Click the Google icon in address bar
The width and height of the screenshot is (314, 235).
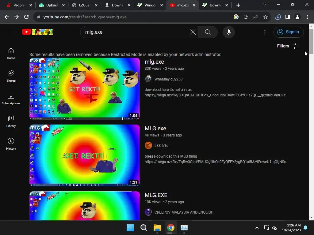point(236,17)
